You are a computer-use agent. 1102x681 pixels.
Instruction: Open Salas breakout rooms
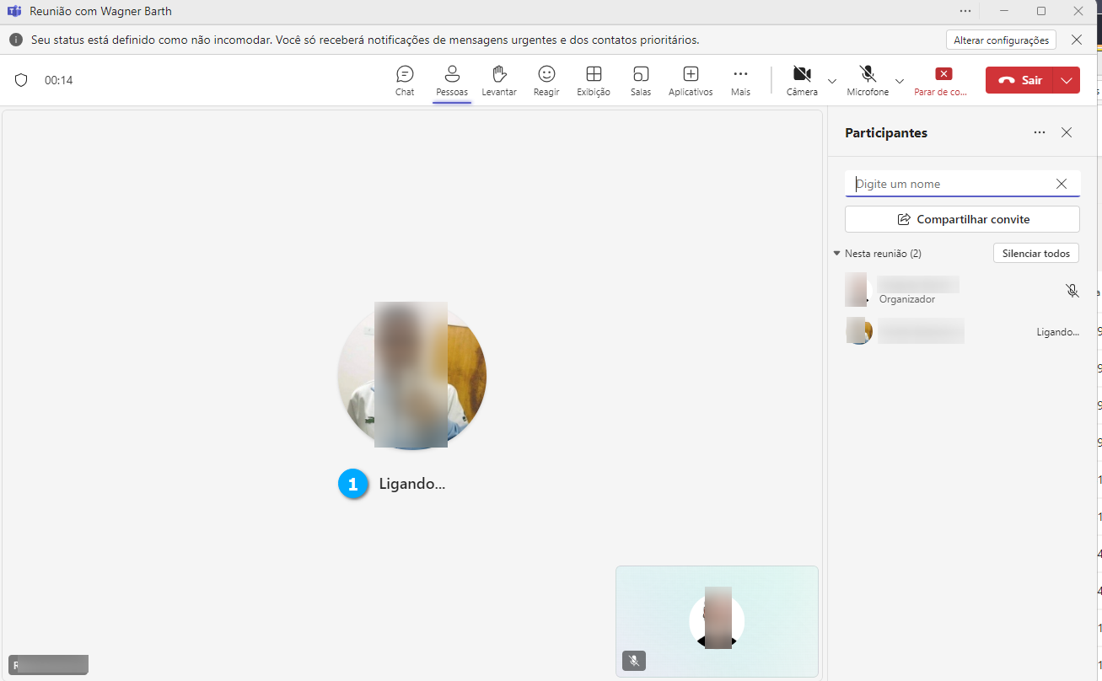[x=641, y=80]
